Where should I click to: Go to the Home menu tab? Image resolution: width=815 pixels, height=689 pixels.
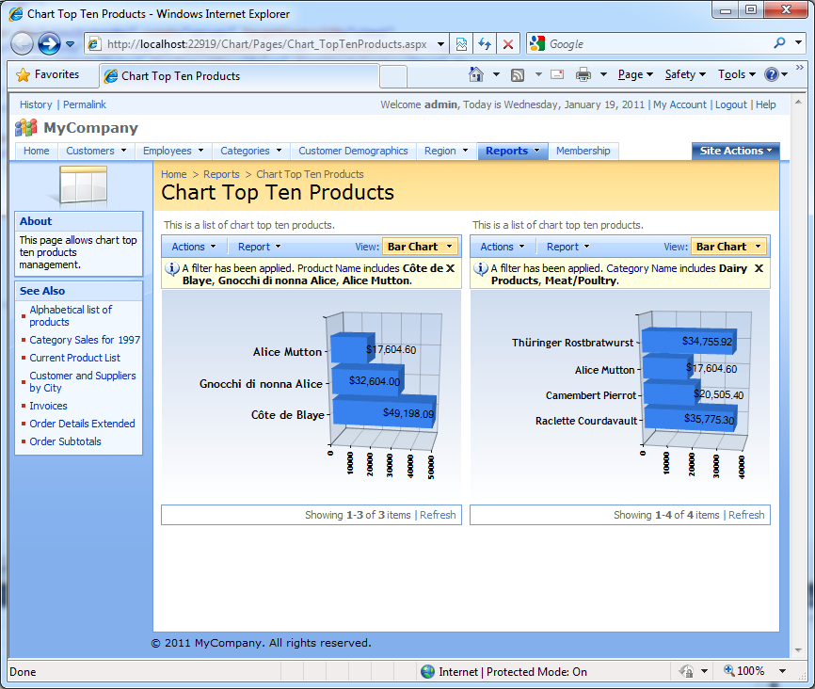pos(37,151)
